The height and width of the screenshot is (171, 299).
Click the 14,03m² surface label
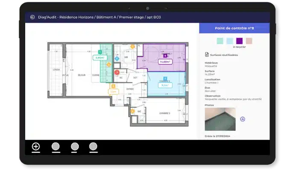165,62
